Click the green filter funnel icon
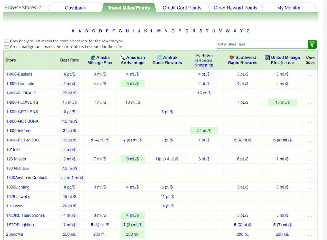This screenshot has width=327, height=240. point(312,44)
